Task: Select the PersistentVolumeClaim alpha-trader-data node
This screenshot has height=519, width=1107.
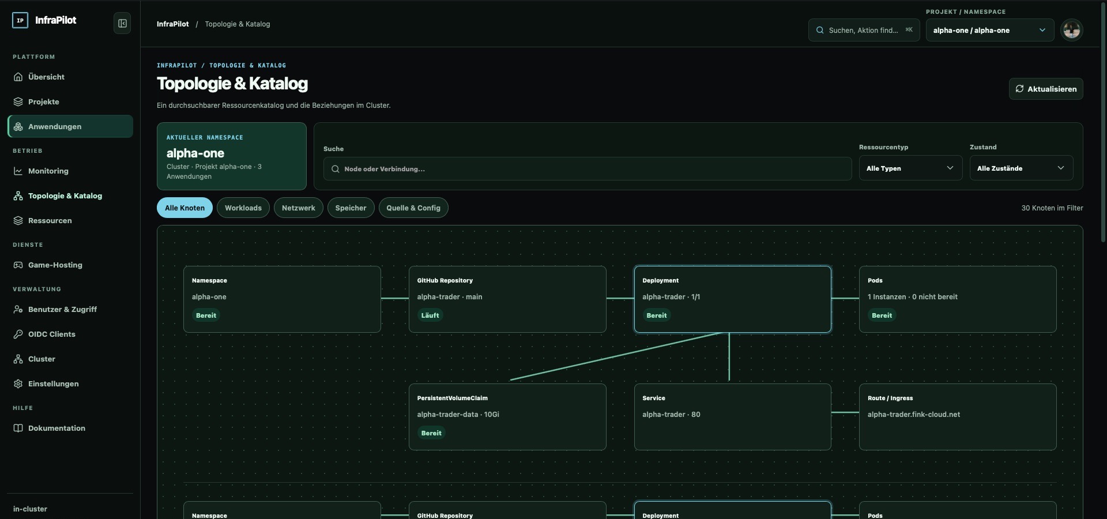Action: point(507,417)
